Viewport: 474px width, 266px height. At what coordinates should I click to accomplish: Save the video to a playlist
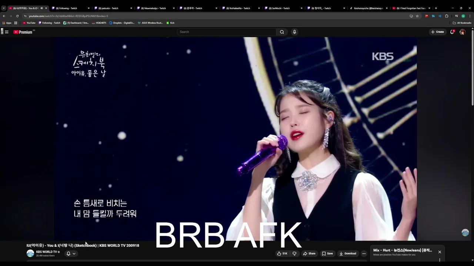click(x=327, y=253)
